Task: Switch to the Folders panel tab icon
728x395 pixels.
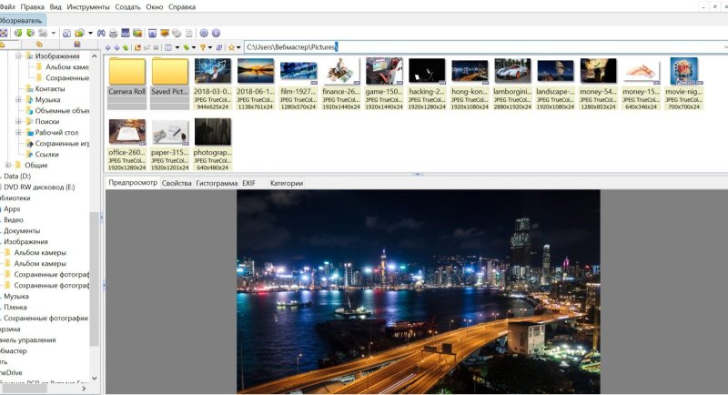Action: pos(3,44)
